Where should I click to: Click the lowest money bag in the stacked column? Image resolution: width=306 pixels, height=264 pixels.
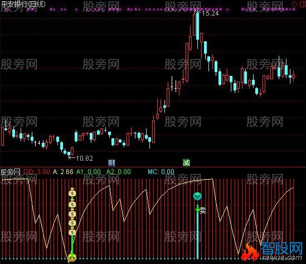pos(72,231)
